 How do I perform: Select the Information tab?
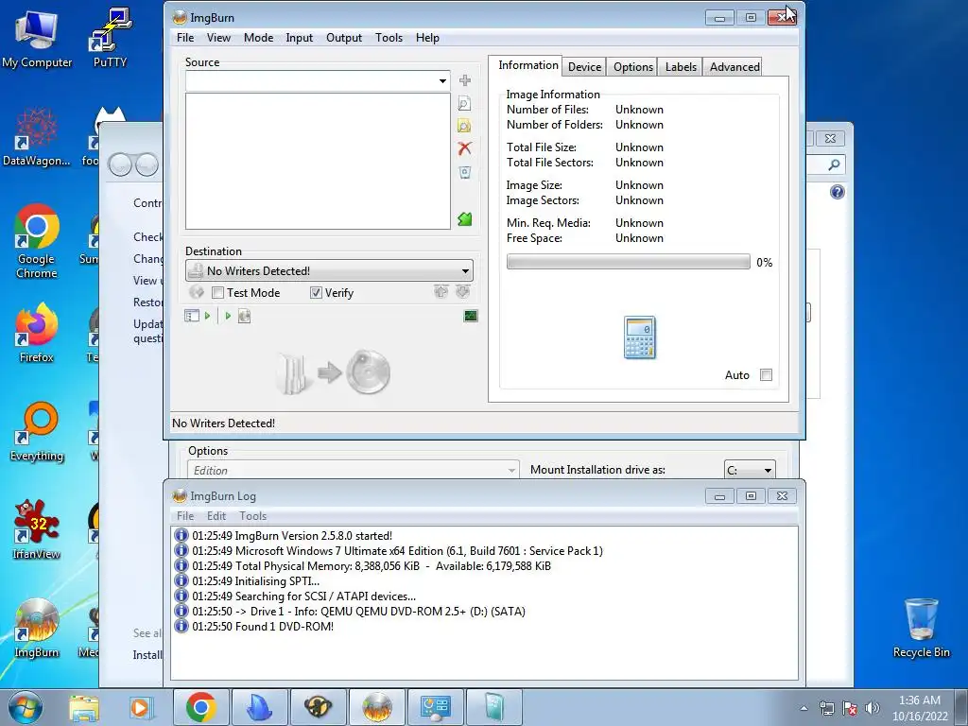click(x=527, y=65)
